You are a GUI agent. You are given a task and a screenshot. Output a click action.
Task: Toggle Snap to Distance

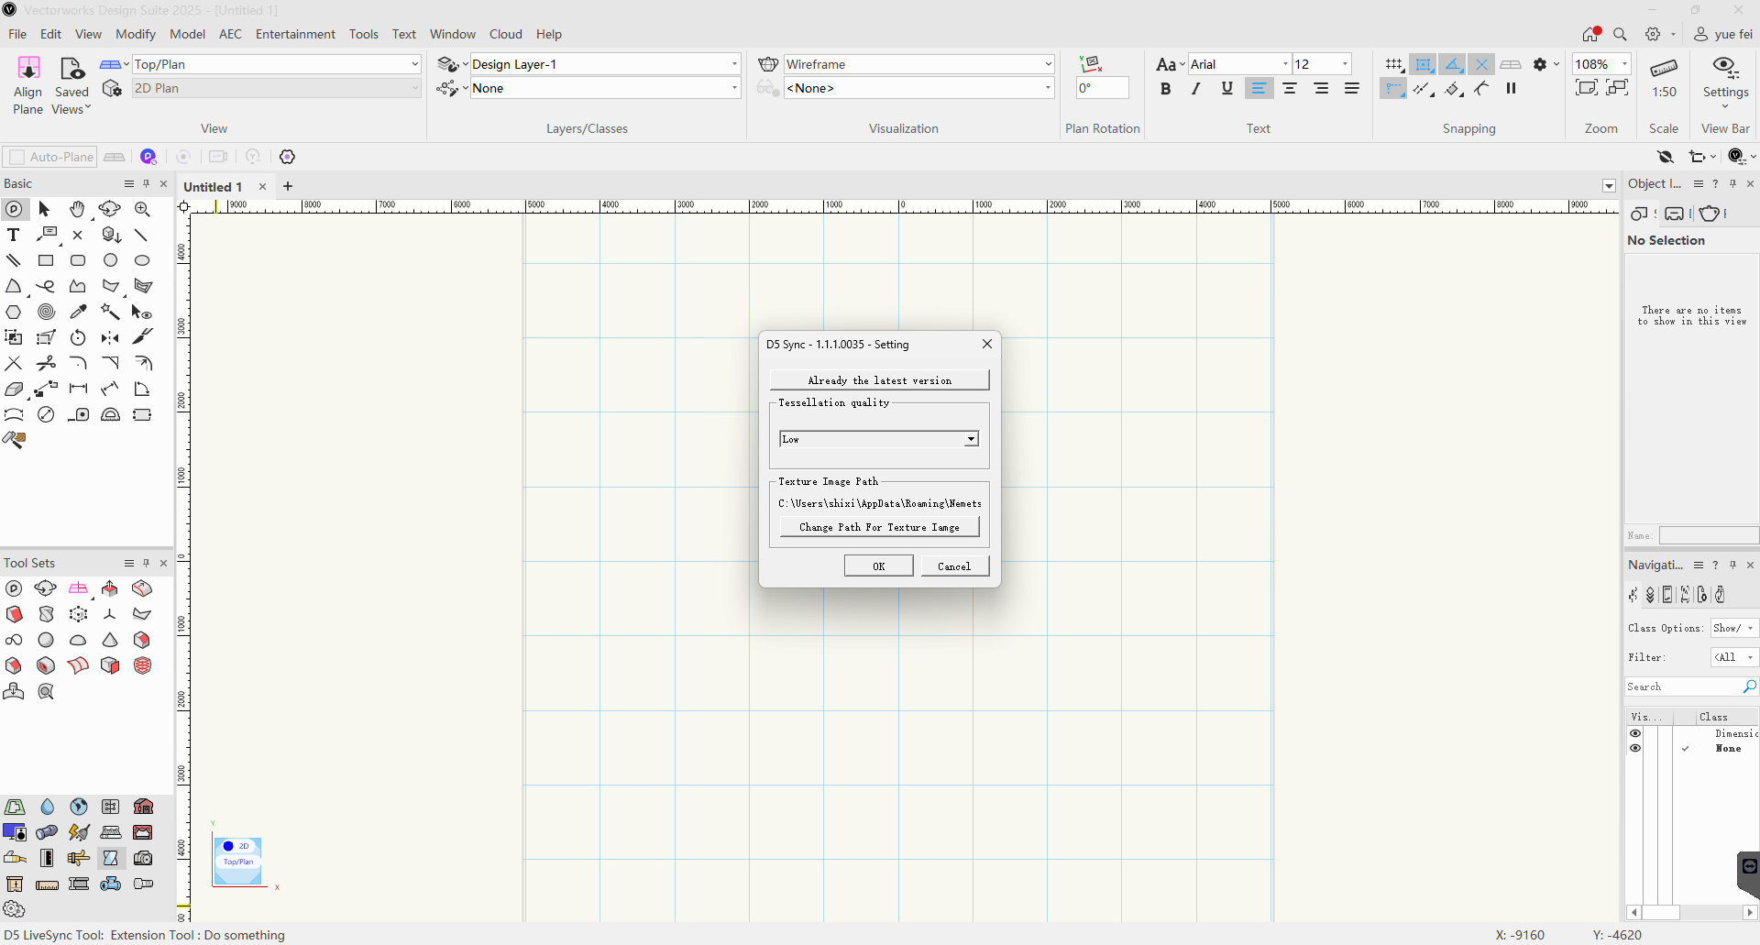coord(1424,89)
